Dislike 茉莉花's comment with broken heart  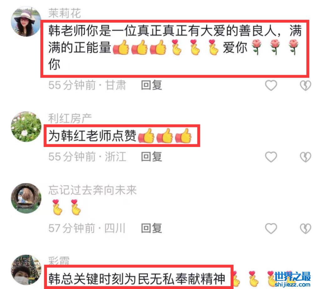305,86
